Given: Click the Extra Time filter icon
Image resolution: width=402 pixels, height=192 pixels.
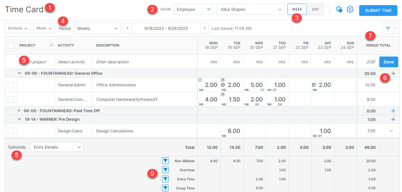Looking at the screenshot, I should coord(165,179).
